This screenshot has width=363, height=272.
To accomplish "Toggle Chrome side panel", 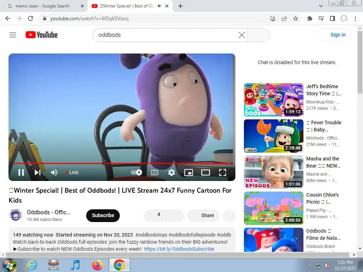I will (333, 18).
